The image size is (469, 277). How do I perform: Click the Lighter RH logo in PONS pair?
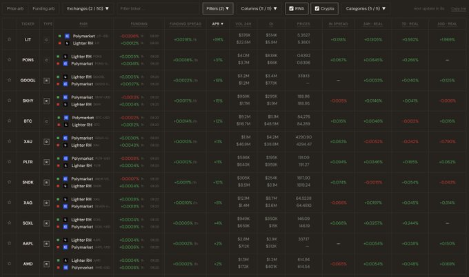click(66, 57)
